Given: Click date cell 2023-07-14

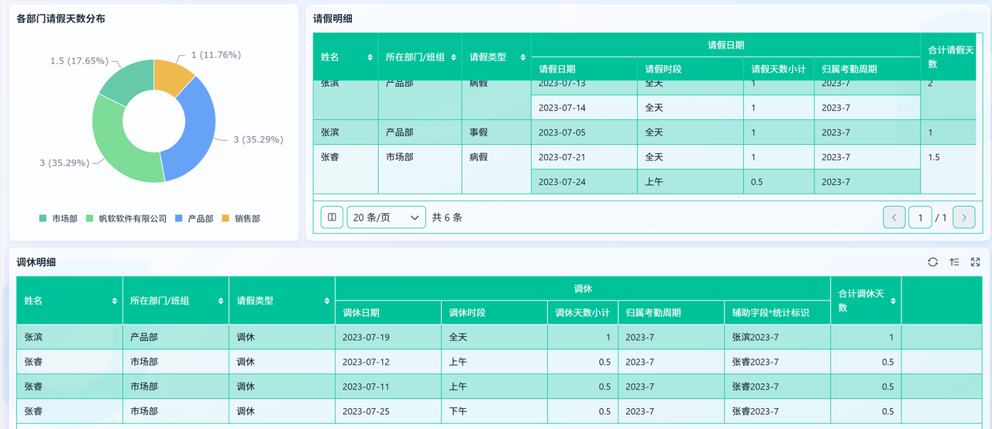Looking at the screenshot, I should pyautogui.click(x=584, y=108).
